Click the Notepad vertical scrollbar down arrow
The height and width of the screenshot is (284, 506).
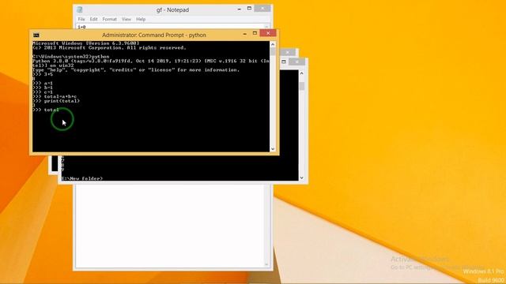pyautogui.click(x=266, y=265)
